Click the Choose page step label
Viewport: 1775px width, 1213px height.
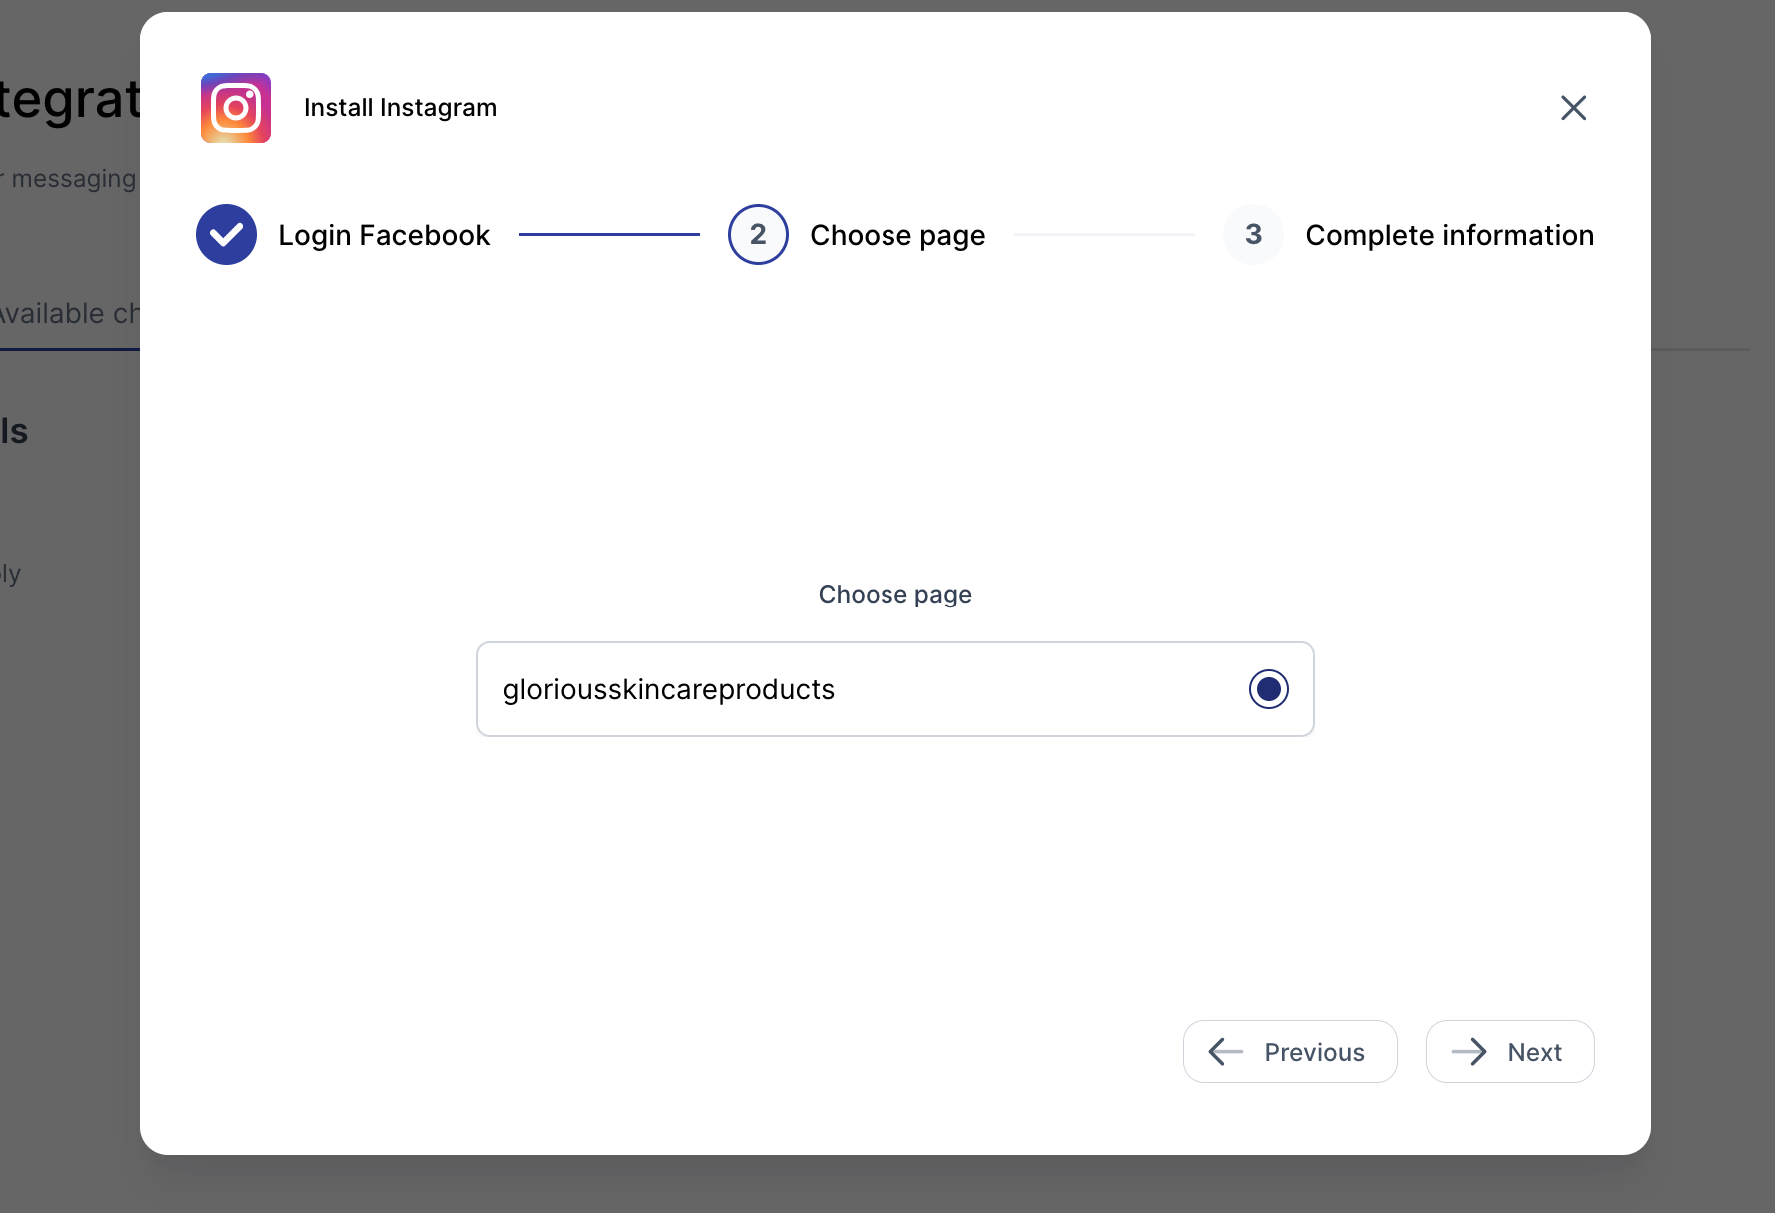896,235
